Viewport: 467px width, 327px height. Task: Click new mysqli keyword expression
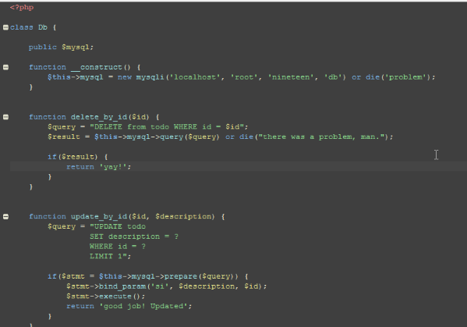coord(140,77)
